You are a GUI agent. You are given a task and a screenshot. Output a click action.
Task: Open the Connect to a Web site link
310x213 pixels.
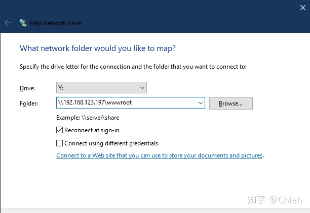(x=160, y=155)
